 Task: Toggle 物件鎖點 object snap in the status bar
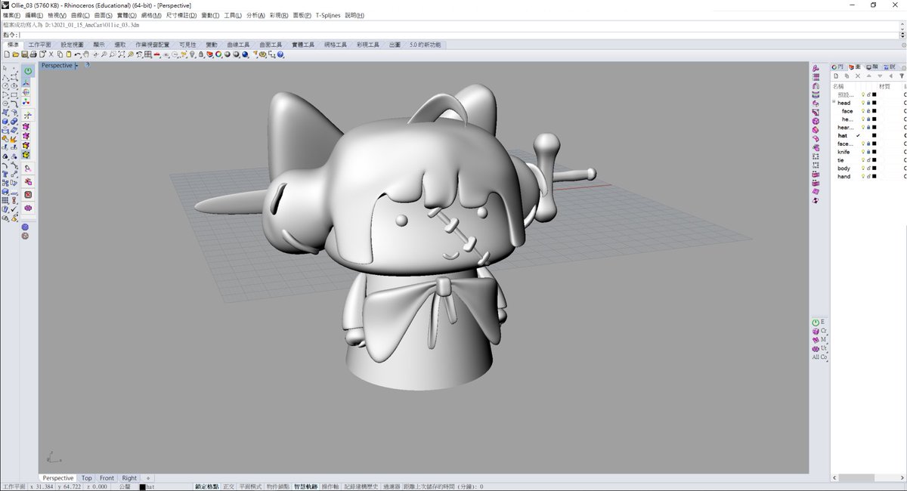click(x=277, y=487)
